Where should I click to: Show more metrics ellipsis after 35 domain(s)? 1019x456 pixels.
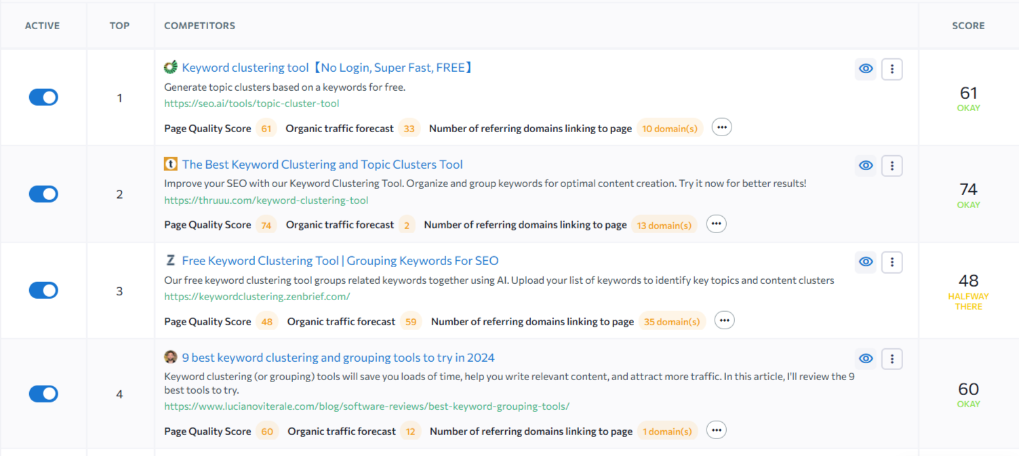pyautogui.click(x=725, y=320)
